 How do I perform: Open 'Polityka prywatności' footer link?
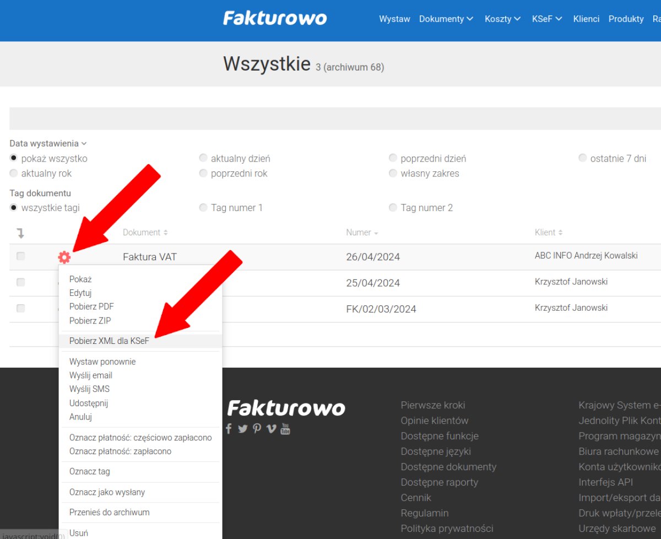447,529
